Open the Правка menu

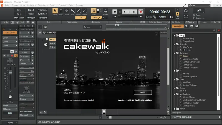(15, 5)
